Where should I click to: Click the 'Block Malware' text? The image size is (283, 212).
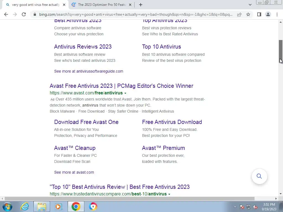62,111
